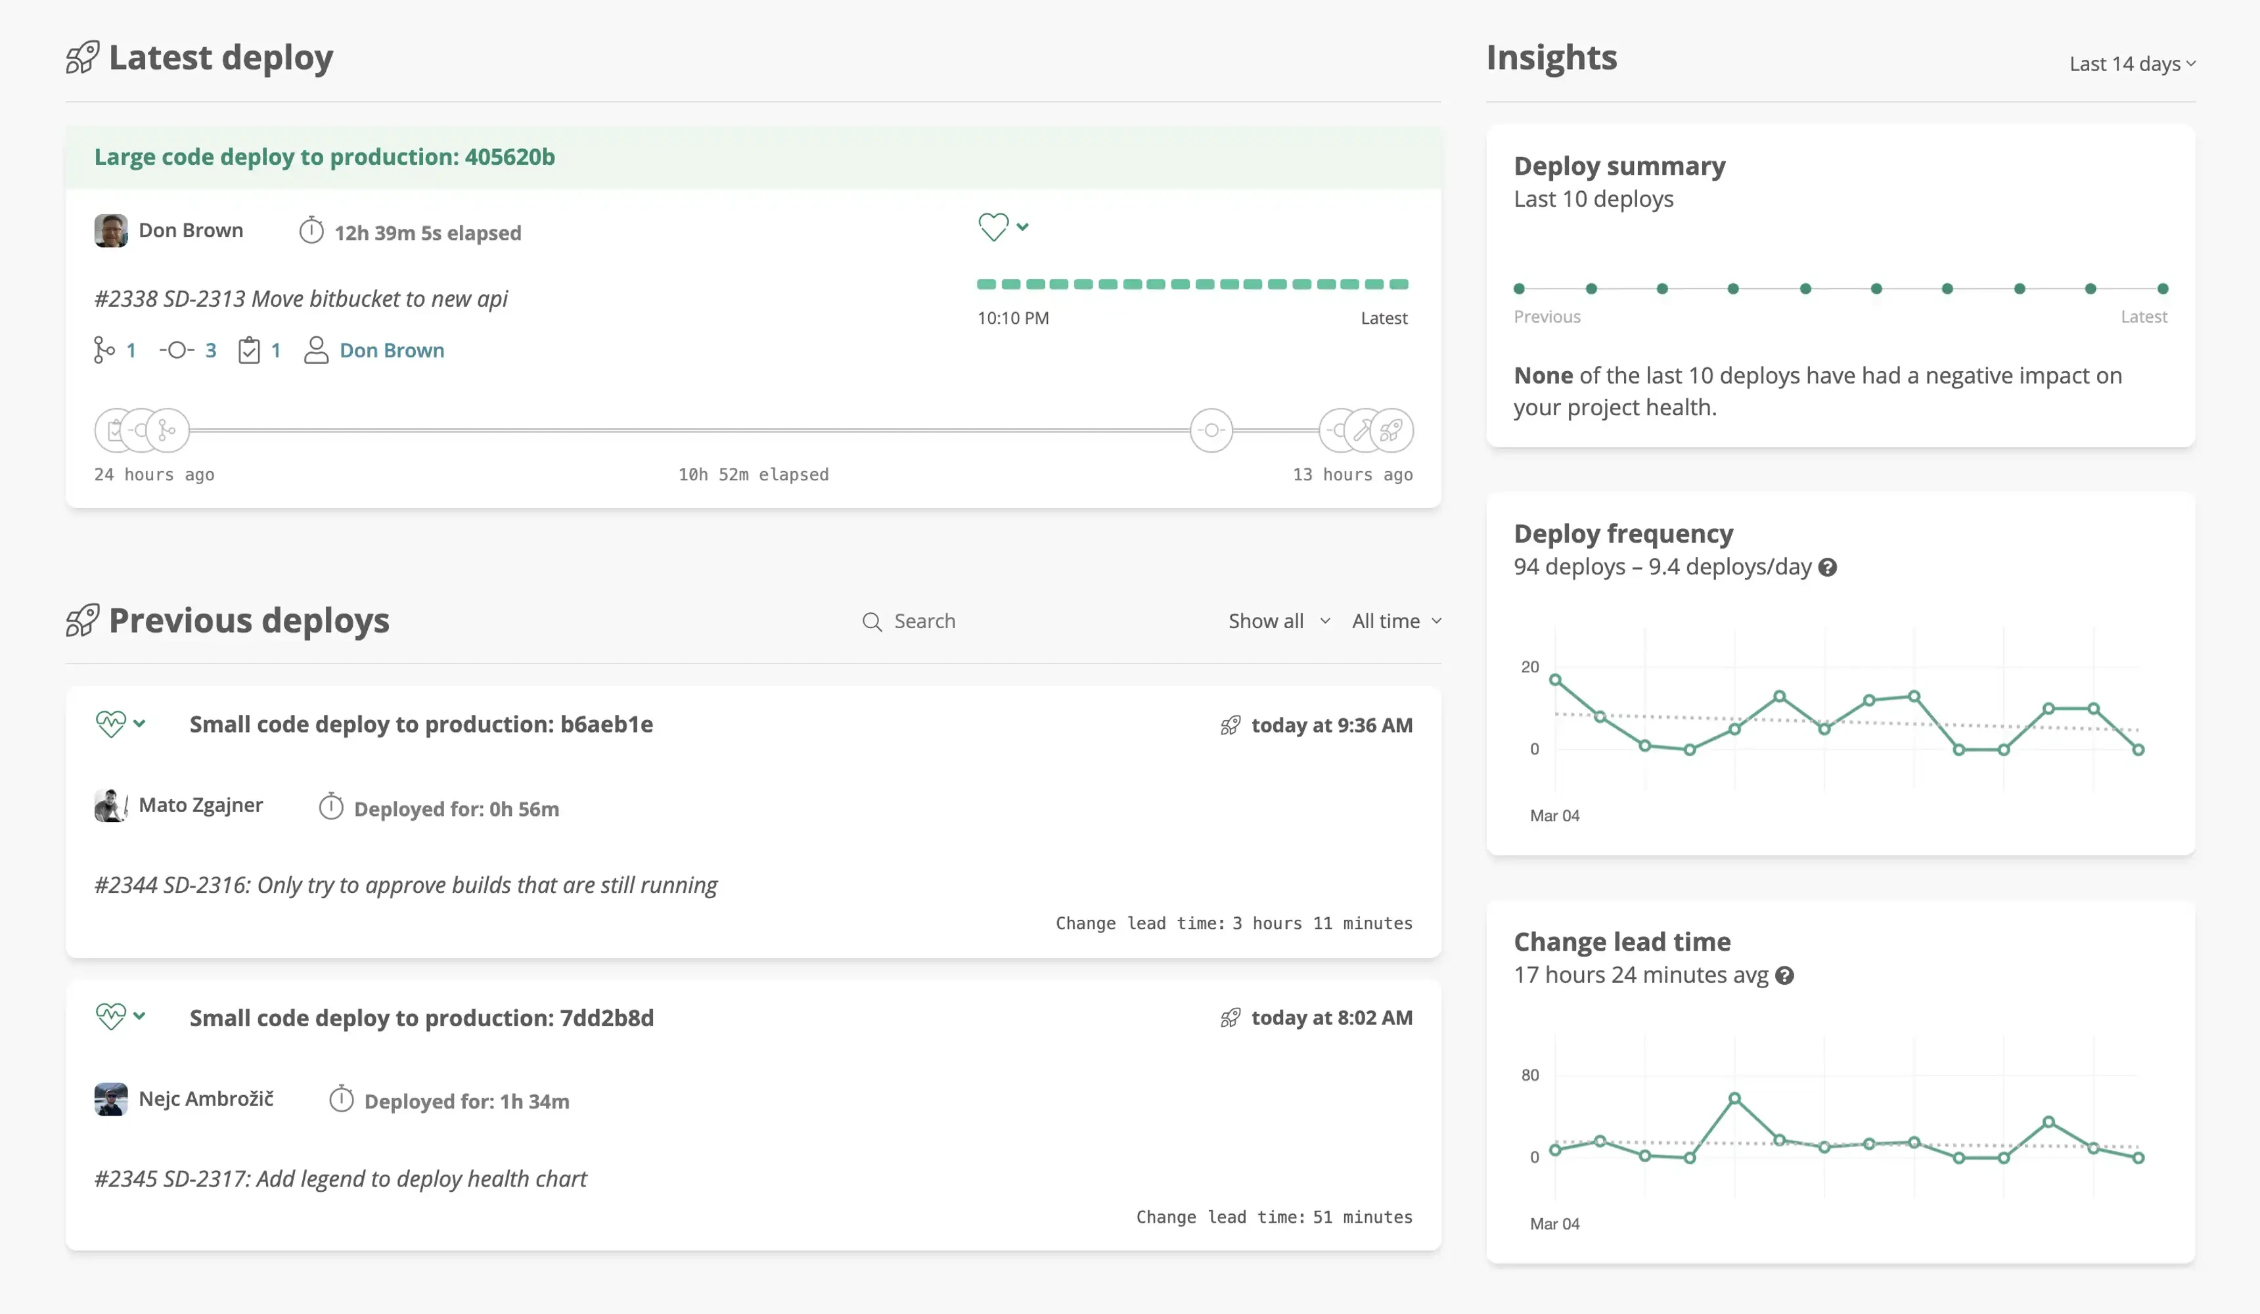
Task: Open the All time range dropdown
Action: coord(1396,621)
